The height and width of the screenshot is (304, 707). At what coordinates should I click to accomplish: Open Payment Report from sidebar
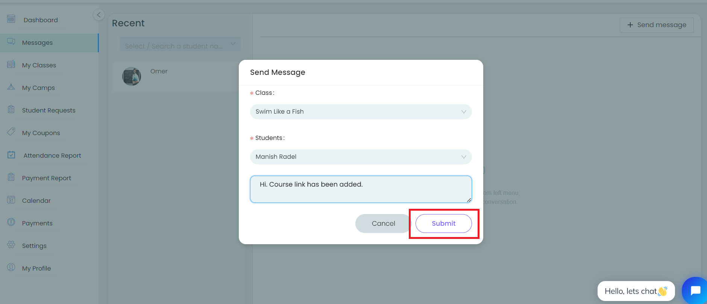46,178
